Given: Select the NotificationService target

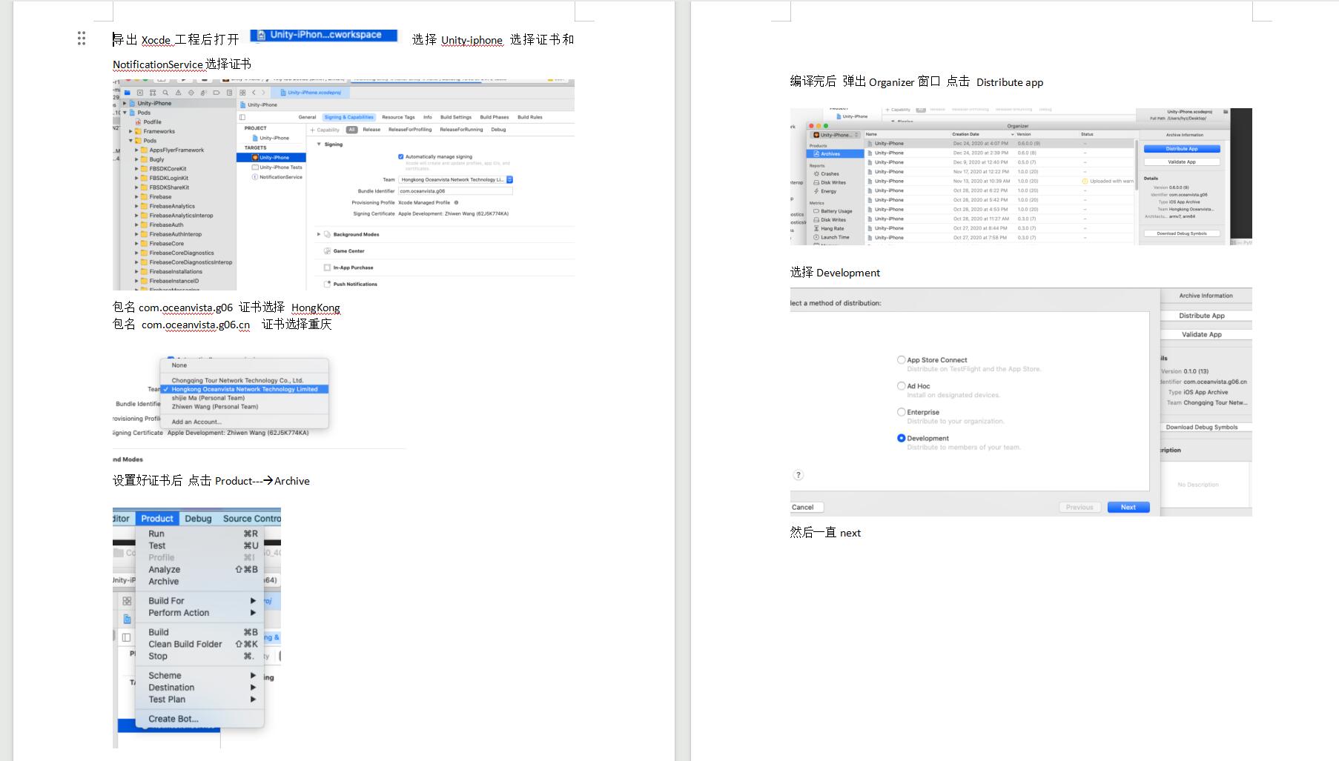Looking at the screenshot, I should coord(277,177).
